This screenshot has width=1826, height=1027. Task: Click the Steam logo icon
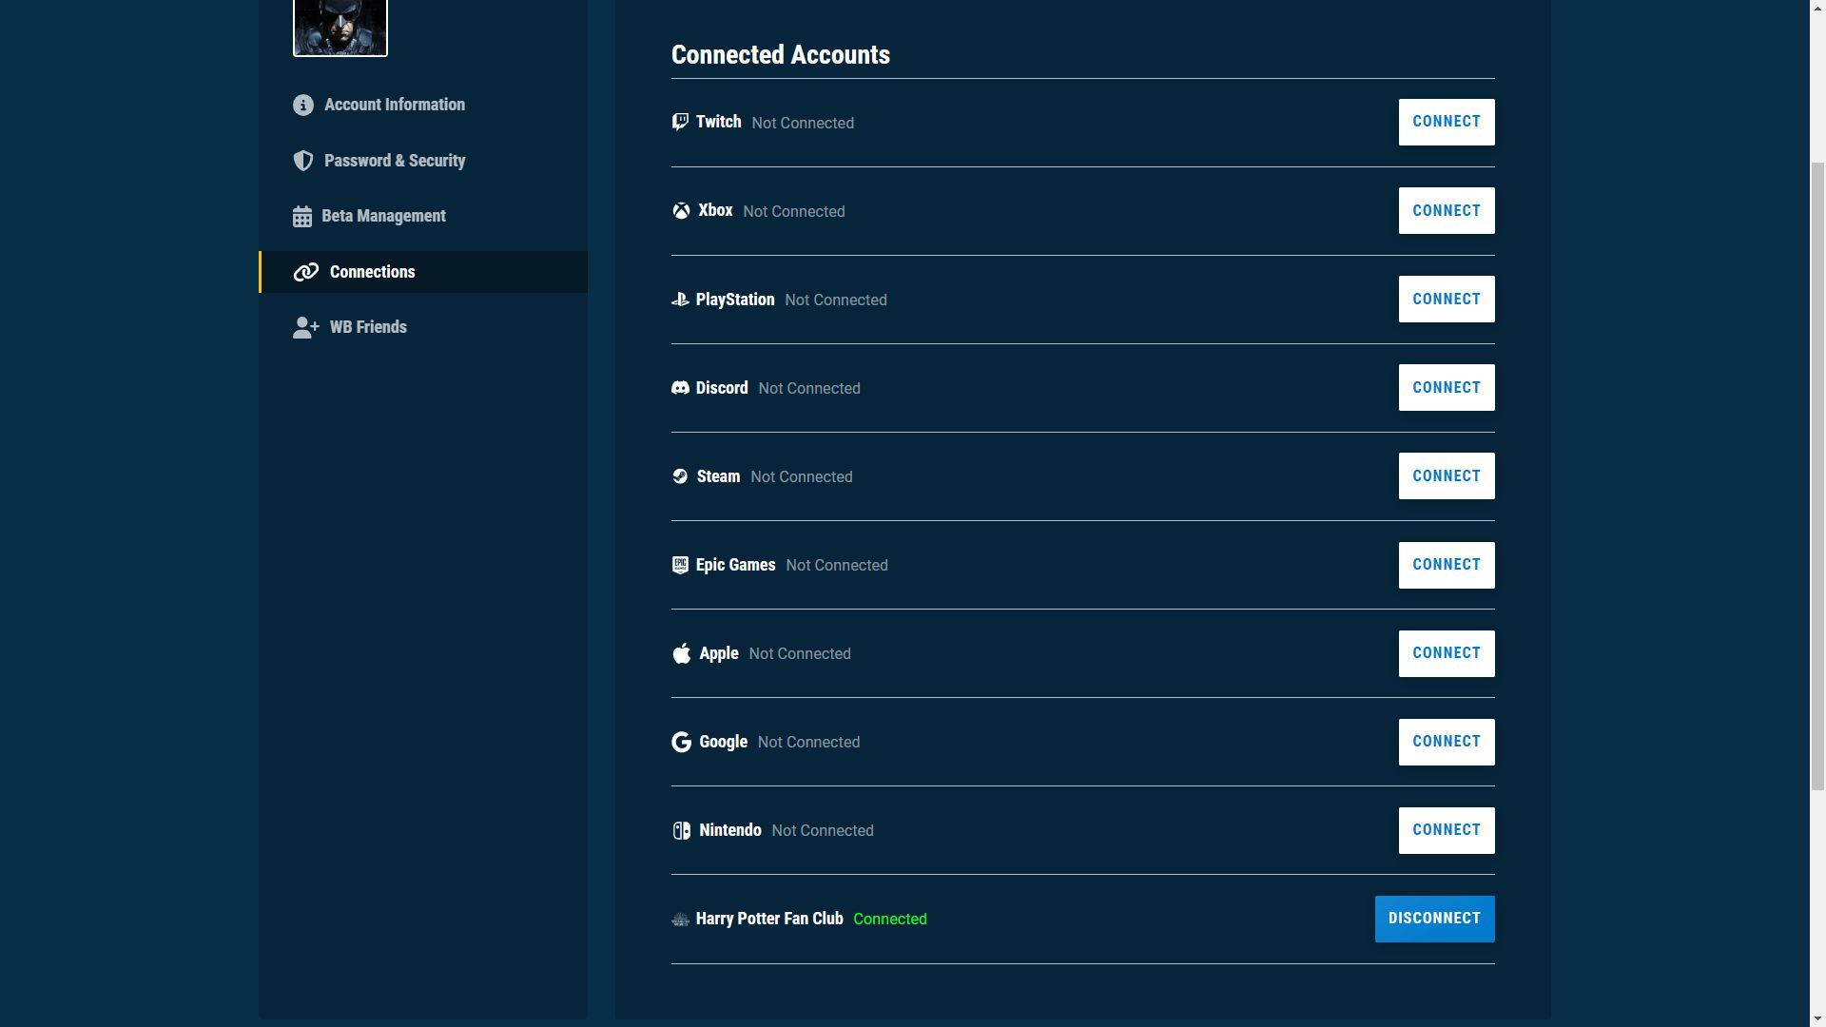coord(680,476)
